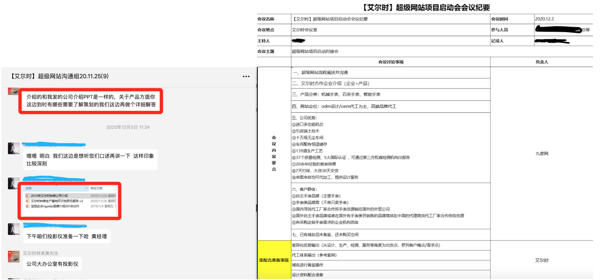Select the 会议讨论事项 header cell
Viewport: 601px width, 280px height.
click(x=391, y=62)
